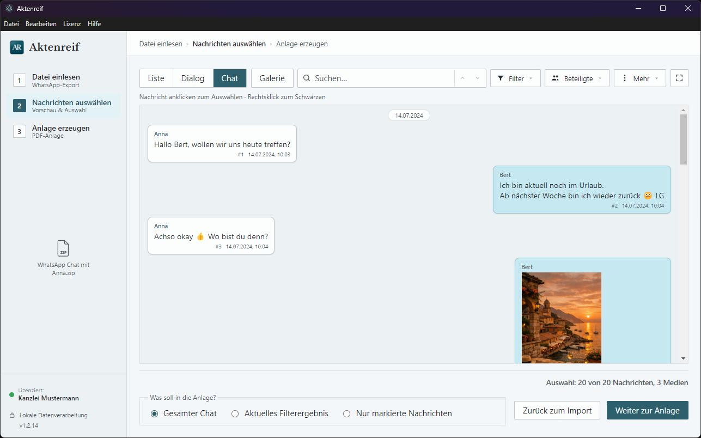701x438 pixels.
Task: Click the hint 'Nachricht anklicken zum Auswählen'
Action: click(x=191, y=97)
